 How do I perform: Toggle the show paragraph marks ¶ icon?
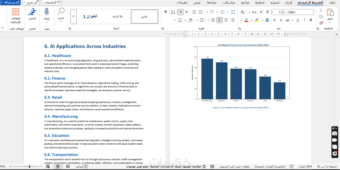[166, 12]
